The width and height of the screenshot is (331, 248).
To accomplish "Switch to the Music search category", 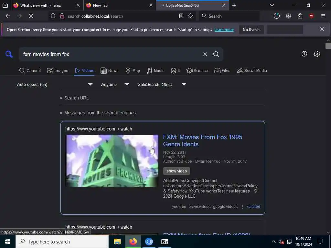I will (155, 71).
